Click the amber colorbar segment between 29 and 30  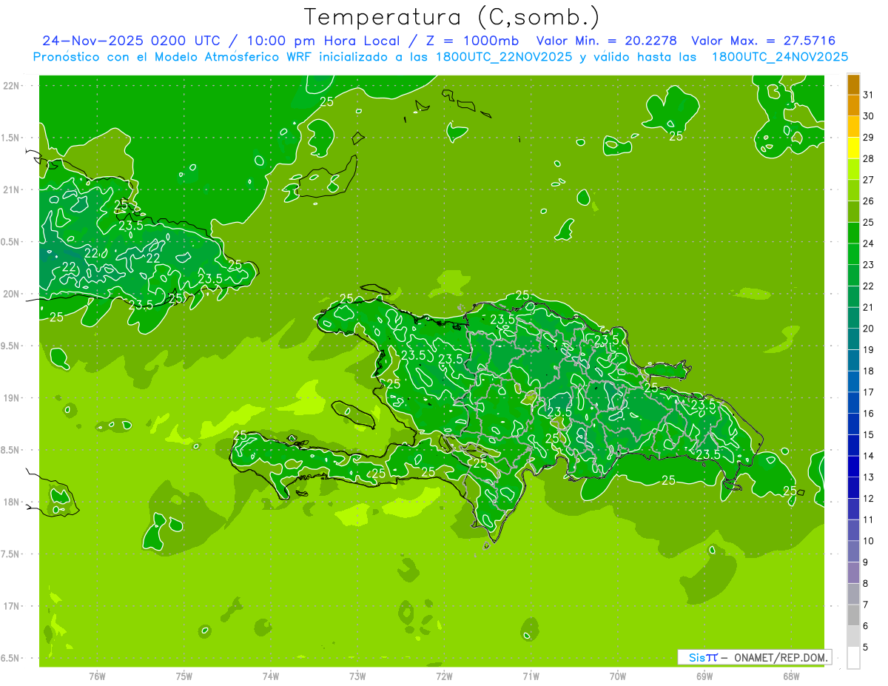(x=853, y=127)
